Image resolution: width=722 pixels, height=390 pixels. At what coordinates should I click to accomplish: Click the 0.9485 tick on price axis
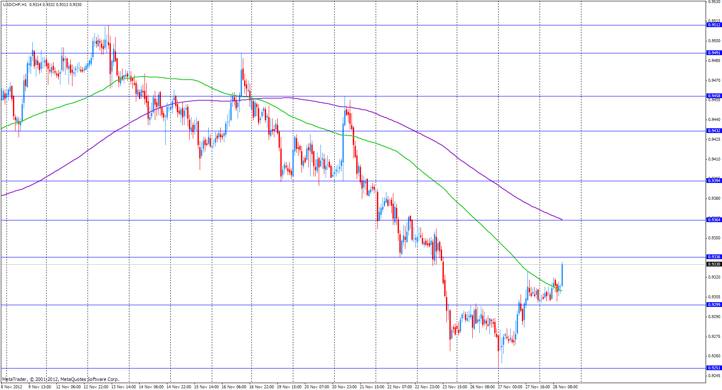tap(714, 61)
